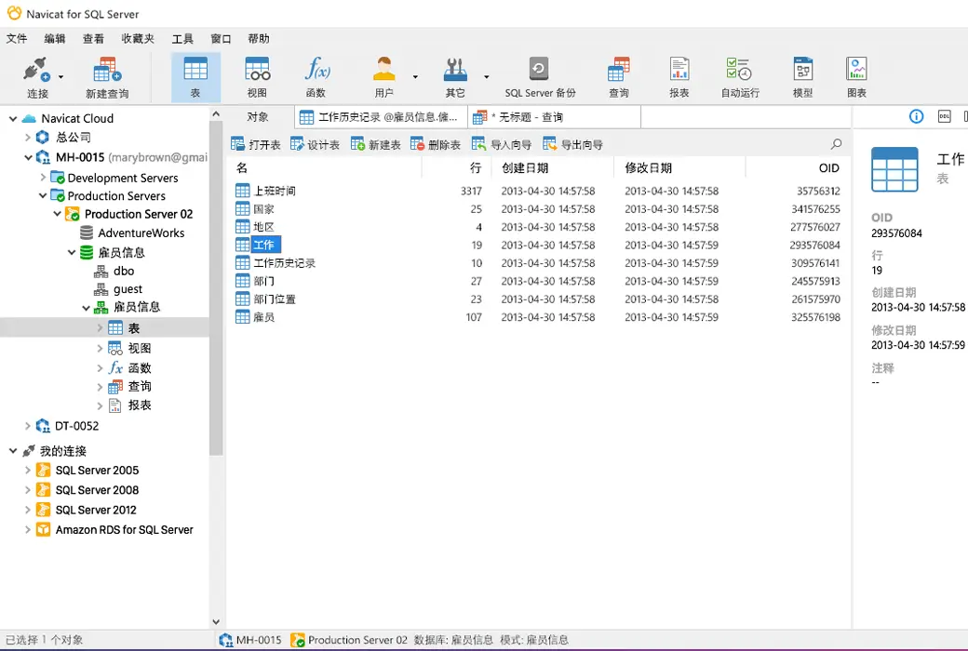This screenshot has height=651, width=968.
Task: Click 打开表 open table button
Action: pos(256,144)
